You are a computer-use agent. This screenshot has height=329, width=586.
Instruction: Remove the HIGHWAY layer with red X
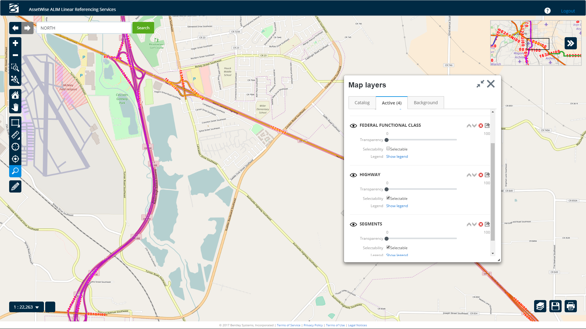[x=481, y=175]
